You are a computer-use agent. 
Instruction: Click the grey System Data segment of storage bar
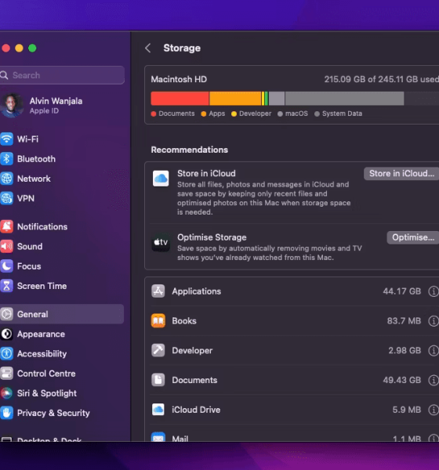pos(344,99)
